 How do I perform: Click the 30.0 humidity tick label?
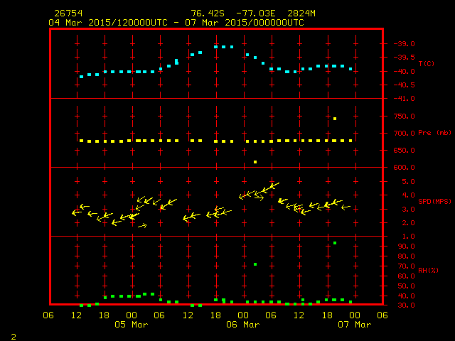[406, 305]
